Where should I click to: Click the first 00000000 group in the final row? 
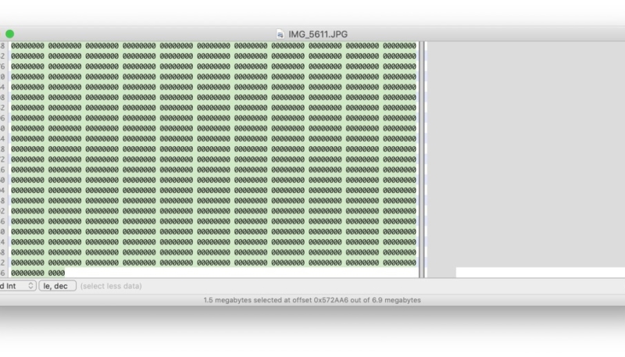coord(27,273)
